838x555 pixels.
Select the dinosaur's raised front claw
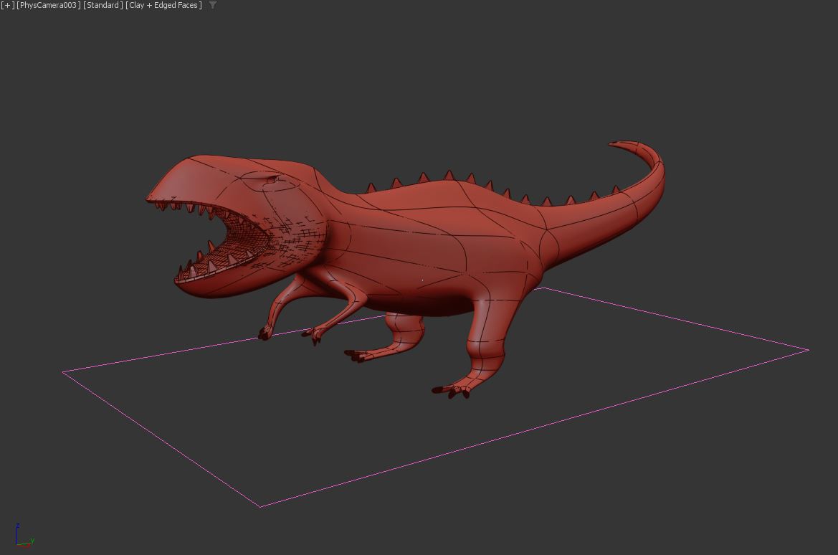pos(265,333)
